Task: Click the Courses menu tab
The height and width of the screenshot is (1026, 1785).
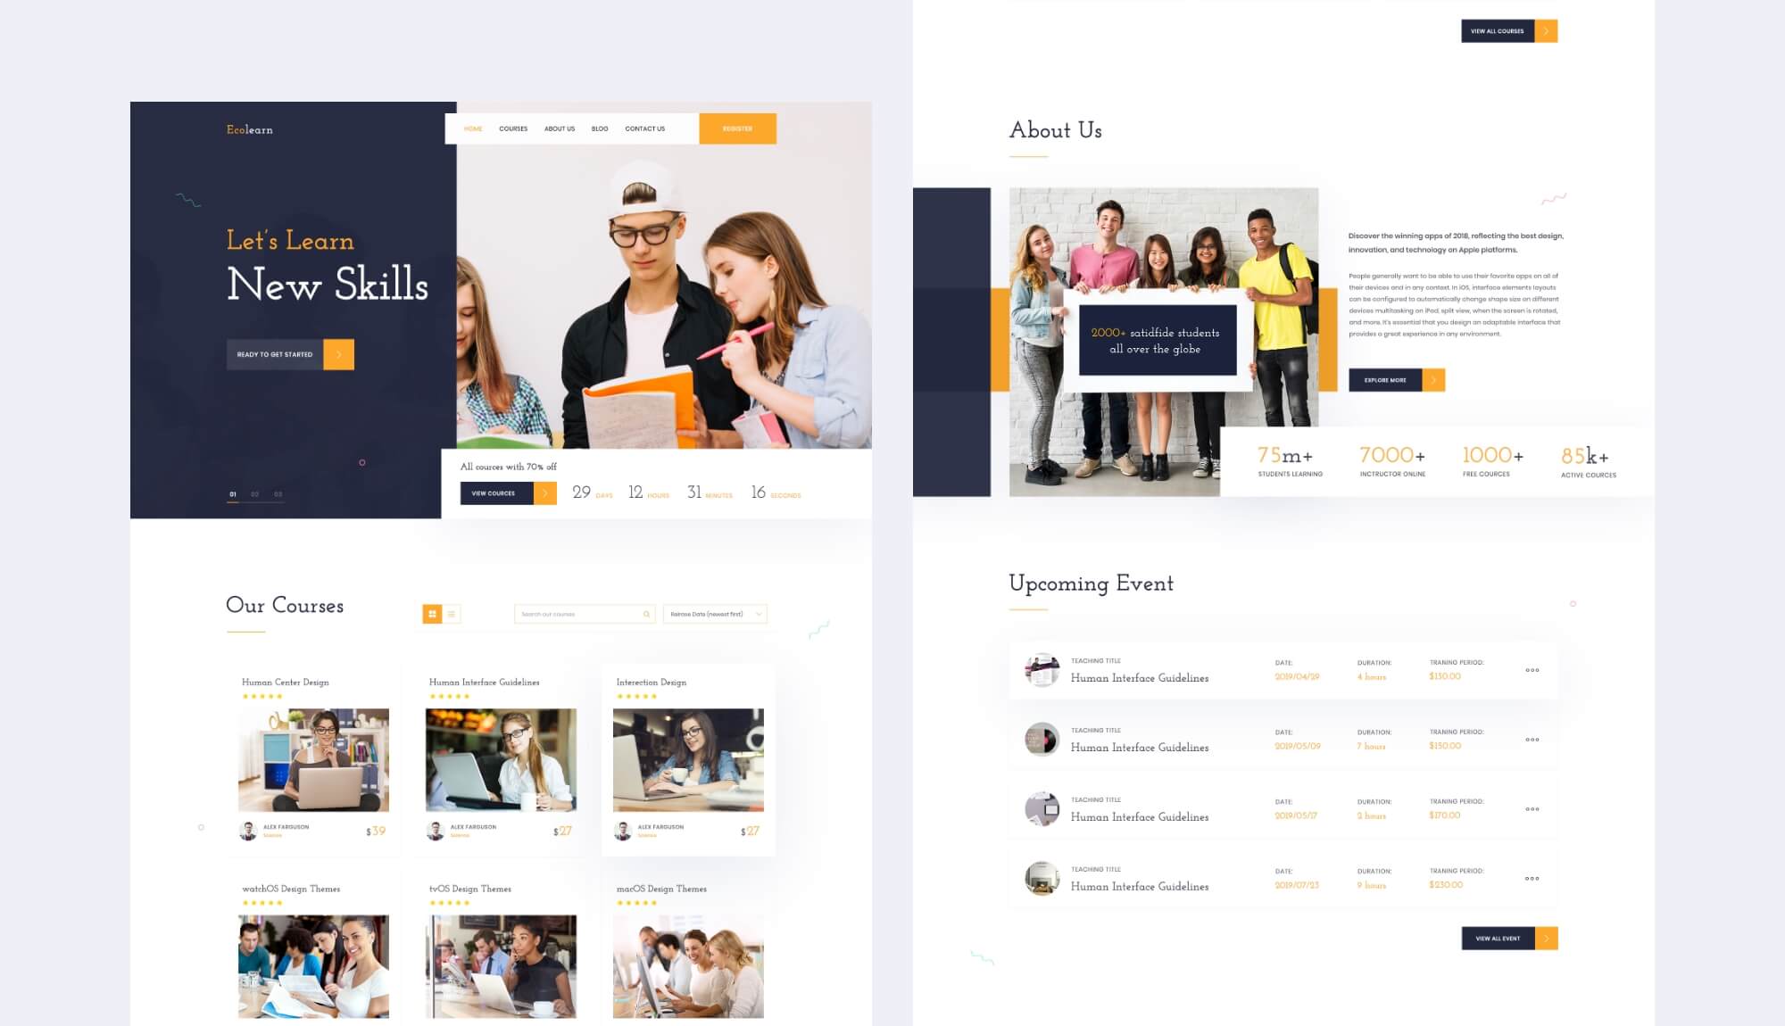Action: tap(511, 128)
